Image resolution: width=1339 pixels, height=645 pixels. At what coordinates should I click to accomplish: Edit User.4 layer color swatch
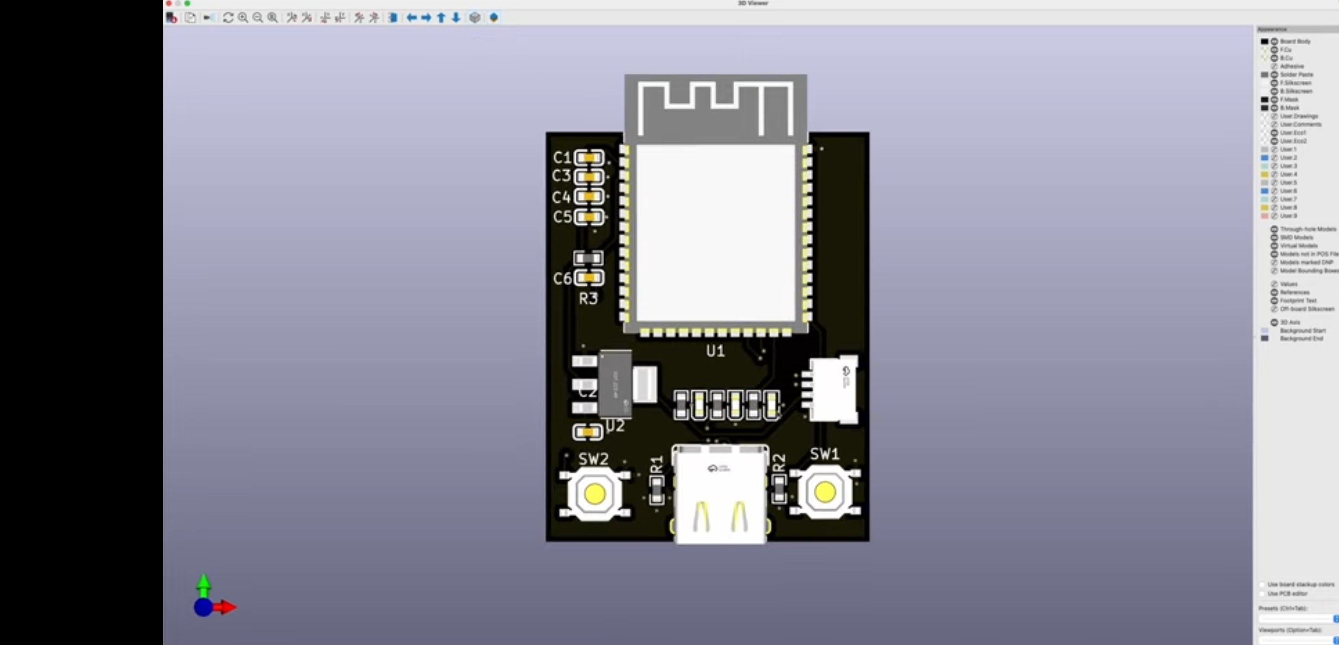(1265, 174)
